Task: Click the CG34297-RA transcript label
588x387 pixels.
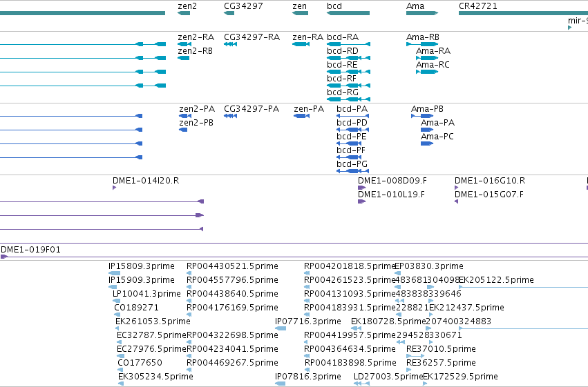Action: (x=252, y=37)
